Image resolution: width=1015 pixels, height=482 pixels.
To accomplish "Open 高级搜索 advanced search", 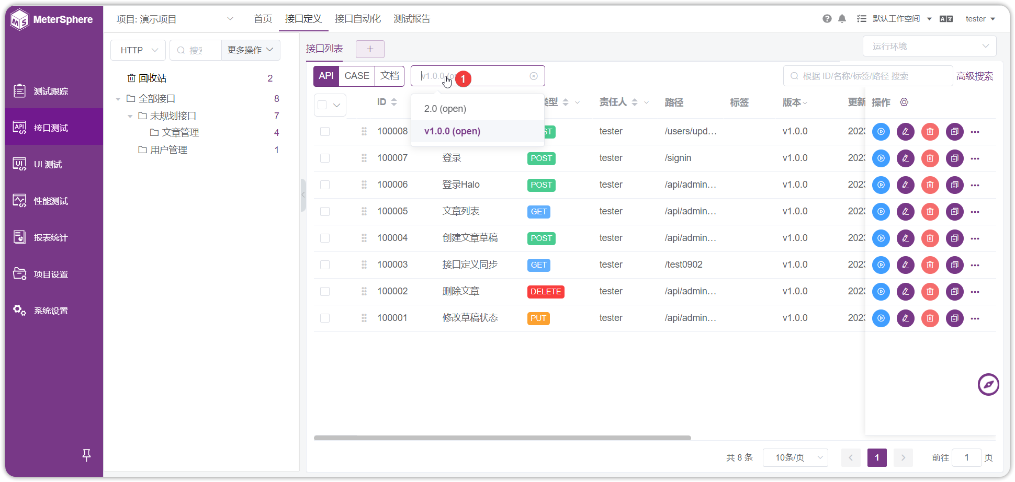I will 975,76.
